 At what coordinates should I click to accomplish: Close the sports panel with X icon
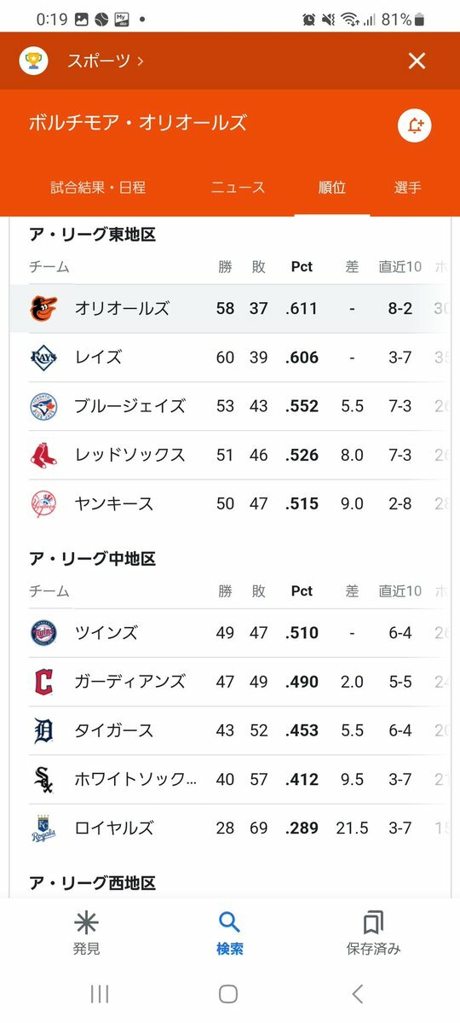pyautogui.click(x=417, y=61)
